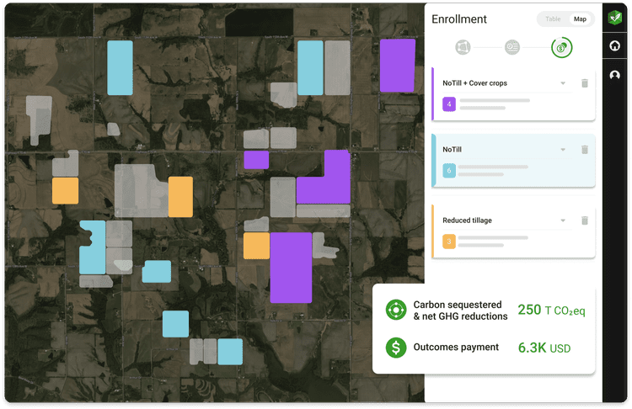
Task: Select the NoTill practice card
Action: coord(506,162)
